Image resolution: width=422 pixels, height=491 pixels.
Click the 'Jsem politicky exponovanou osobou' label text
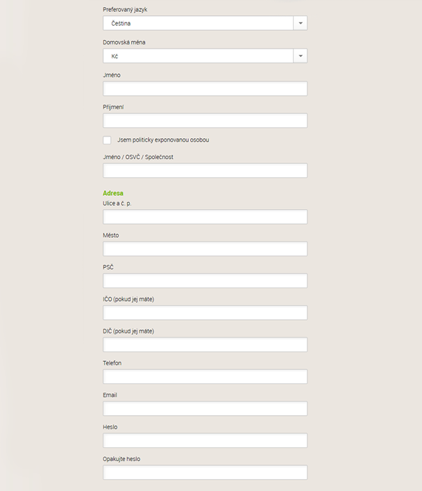pyautogui.click(x=163, y=140)
